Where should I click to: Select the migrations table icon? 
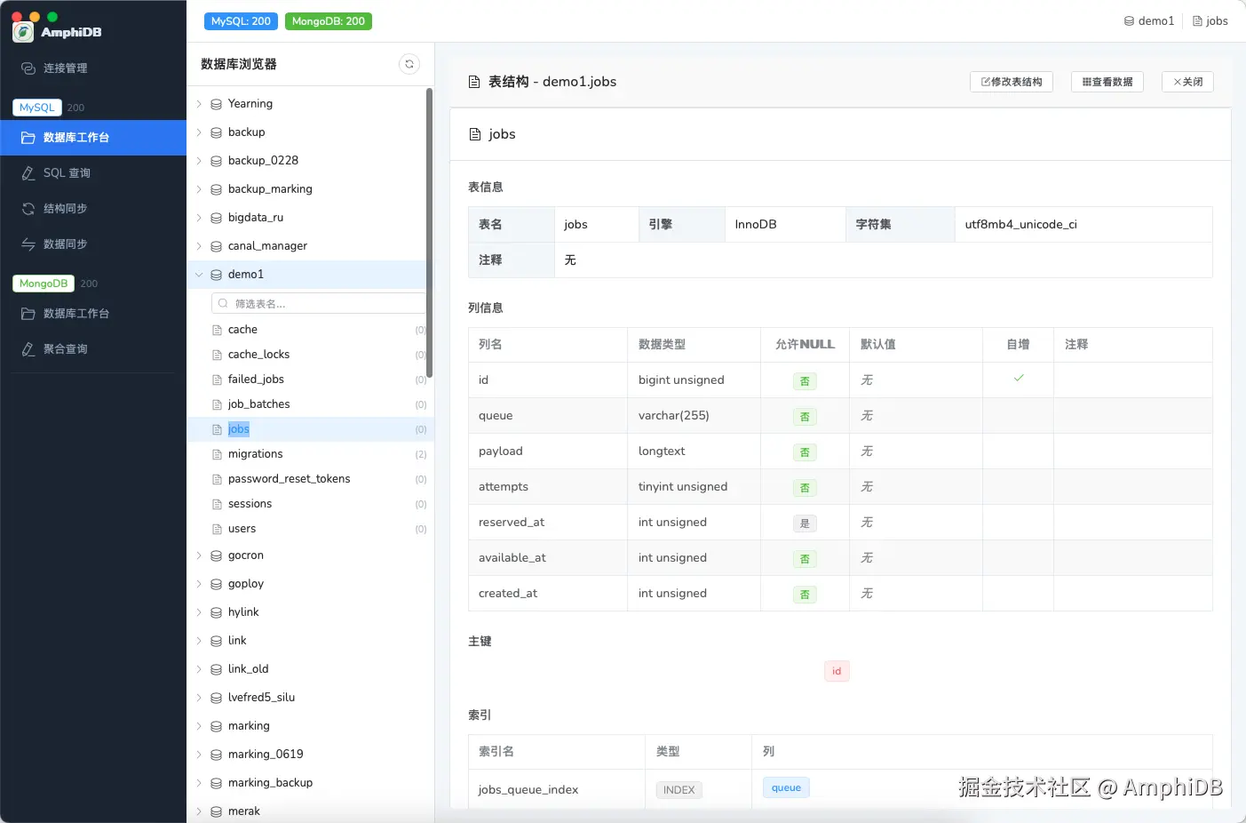217,454
